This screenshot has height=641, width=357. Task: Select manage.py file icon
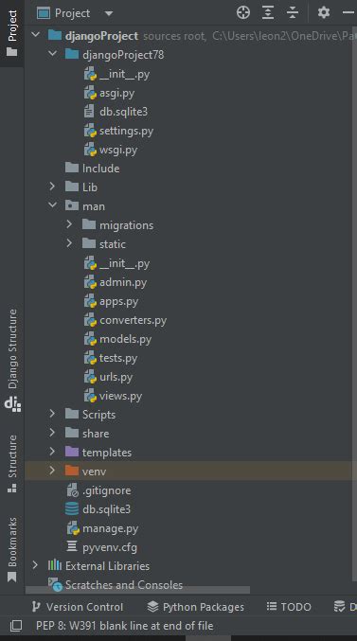[x=72, y=528]
